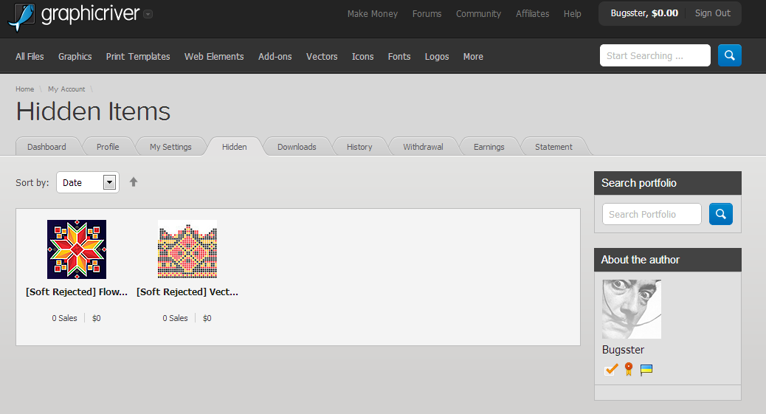The height and width of the screenshot is (414, 766).
Task: Click the Ukraine flag author badge
Action: [646, 370]
